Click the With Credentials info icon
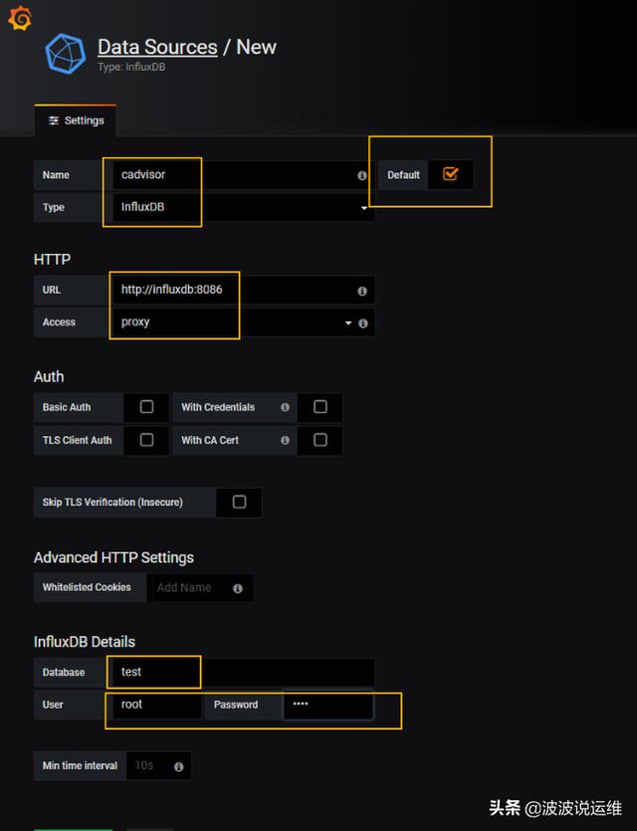The height and width of the screenshot is (831, 637). (x=285, y=407)
